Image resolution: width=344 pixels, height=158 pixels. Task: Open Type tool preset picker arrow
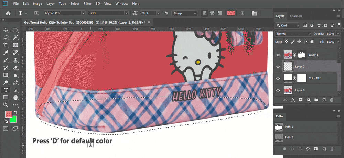[26, 13]
